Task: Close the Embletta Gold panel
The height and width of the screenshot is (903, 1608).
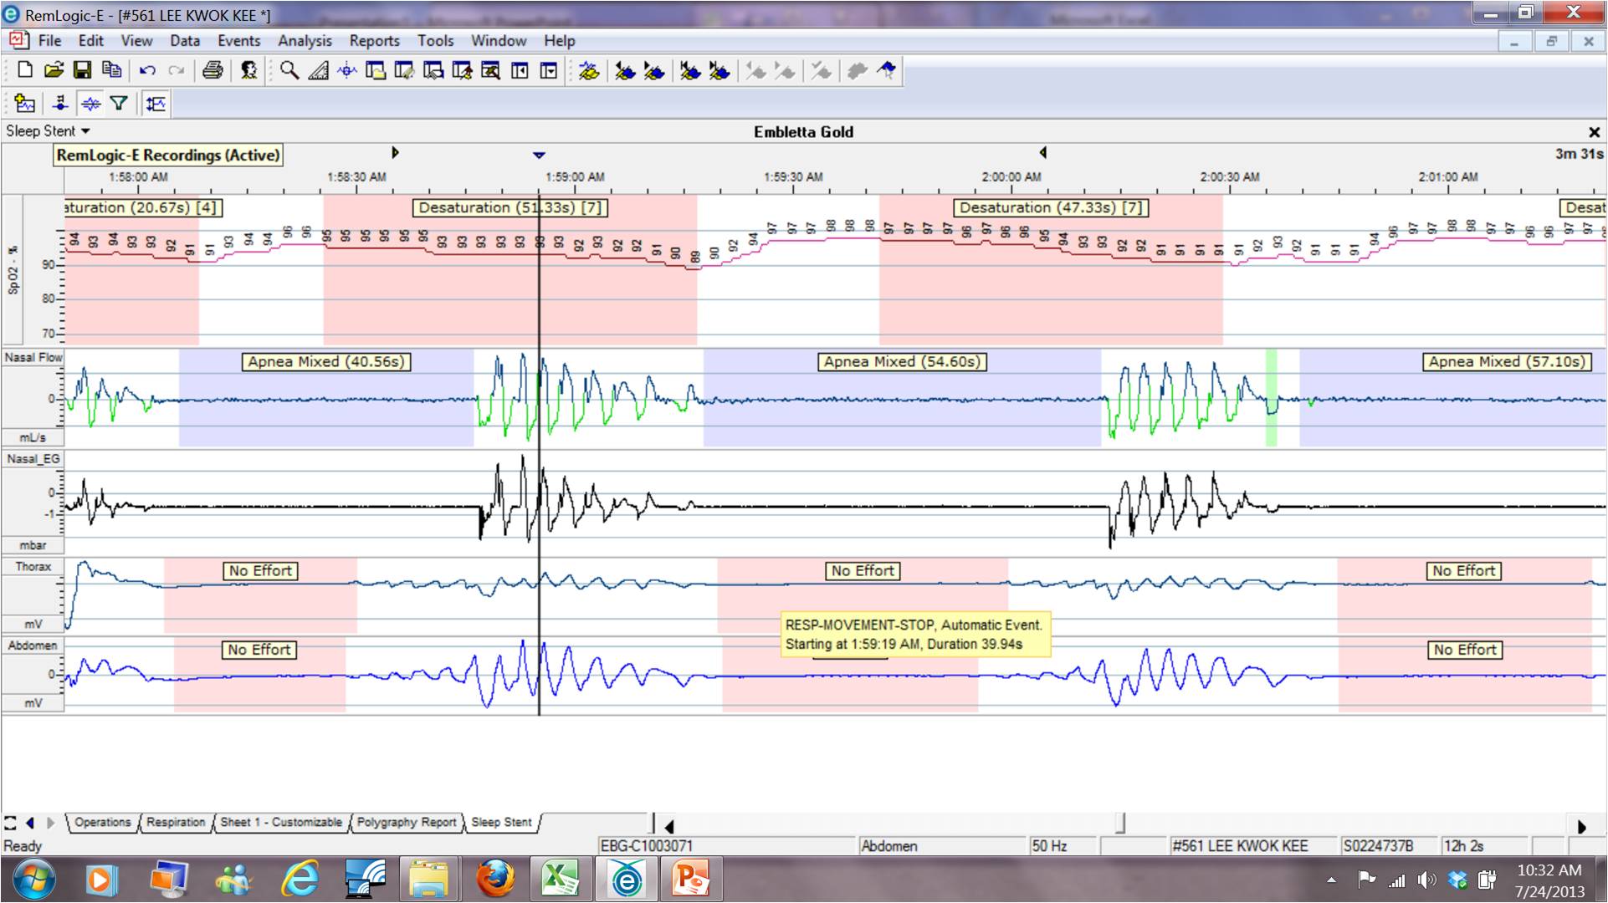Action: coord(1594,132)
